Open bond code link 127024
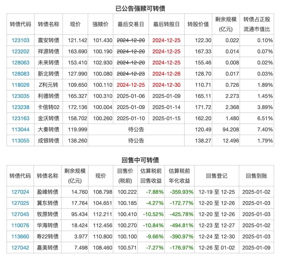This screenshot has height=260, width=281. click(20, 192)
